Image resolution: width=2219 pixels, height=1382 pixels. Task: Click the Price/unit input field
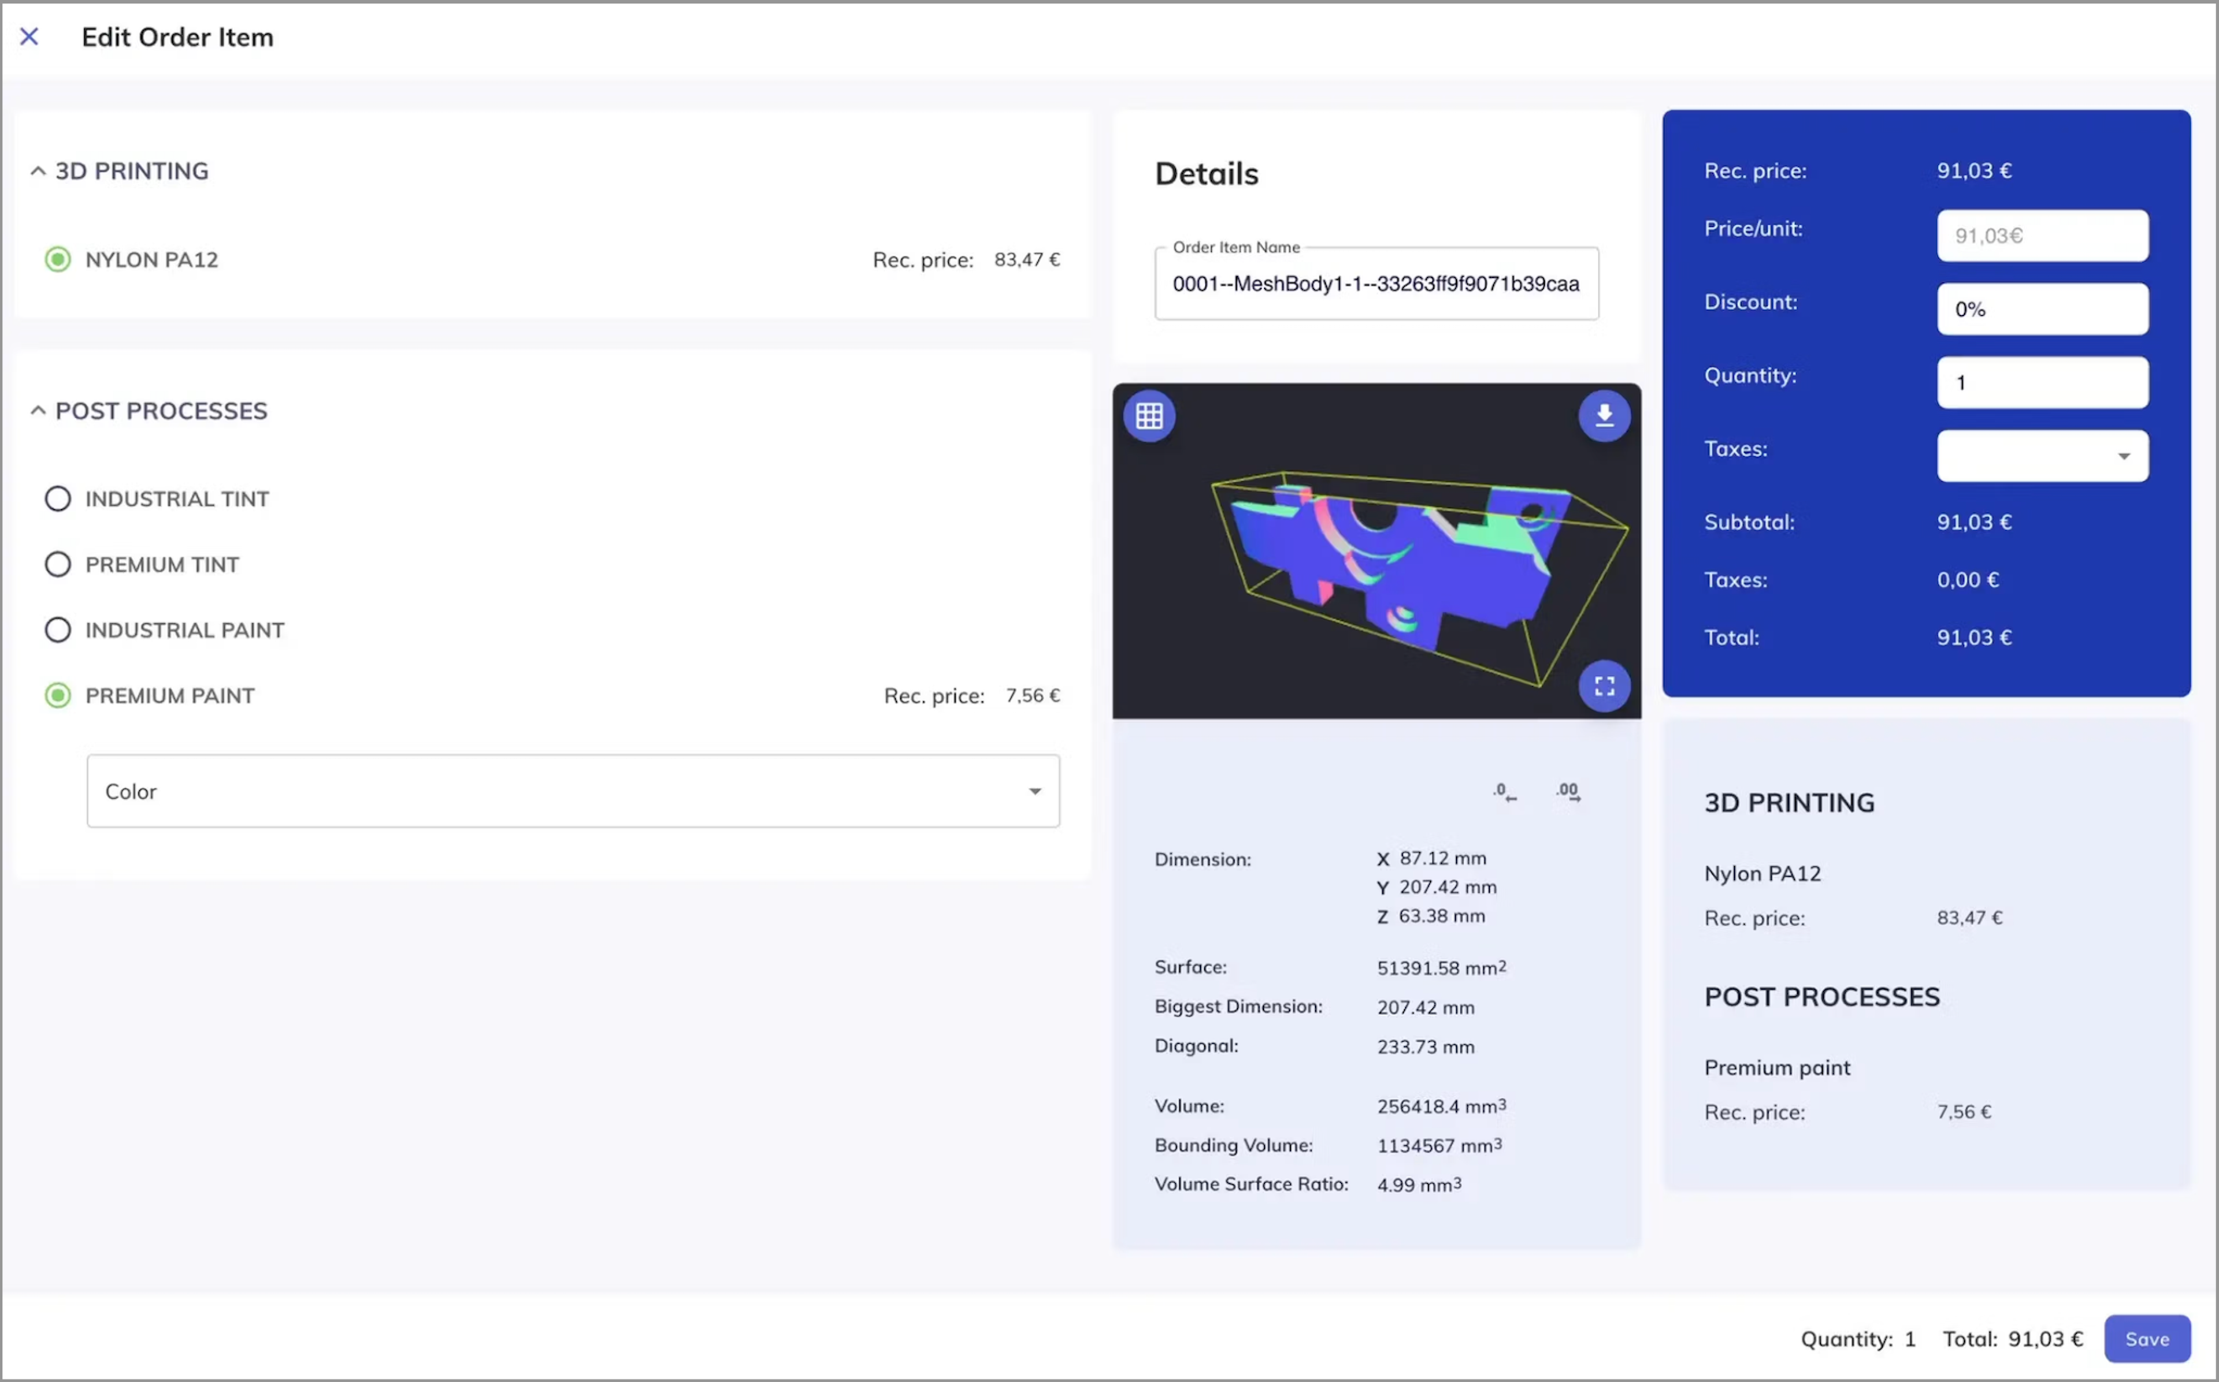pos(2042,236)
